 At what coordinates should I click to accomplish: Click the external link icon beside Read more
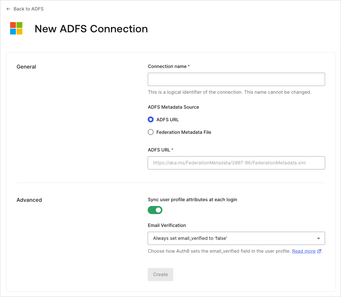[x=319, y=251]
